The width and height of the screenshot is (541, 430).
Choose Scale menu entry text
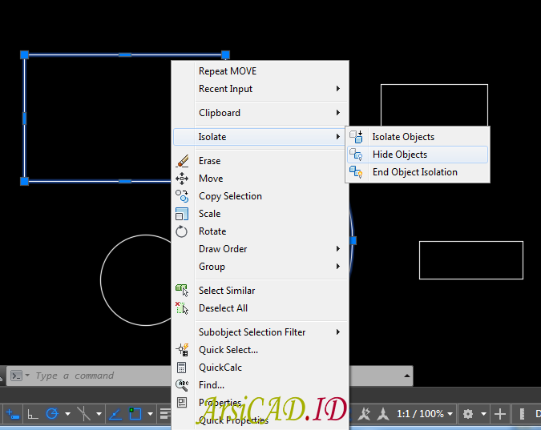(209, 214)
